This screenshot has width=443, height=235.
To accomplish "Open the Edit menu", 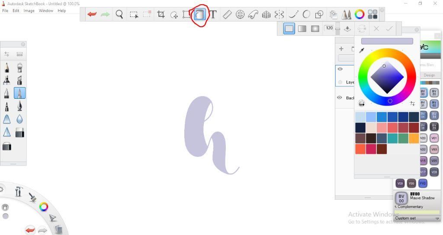I will (x=16, y=11).
